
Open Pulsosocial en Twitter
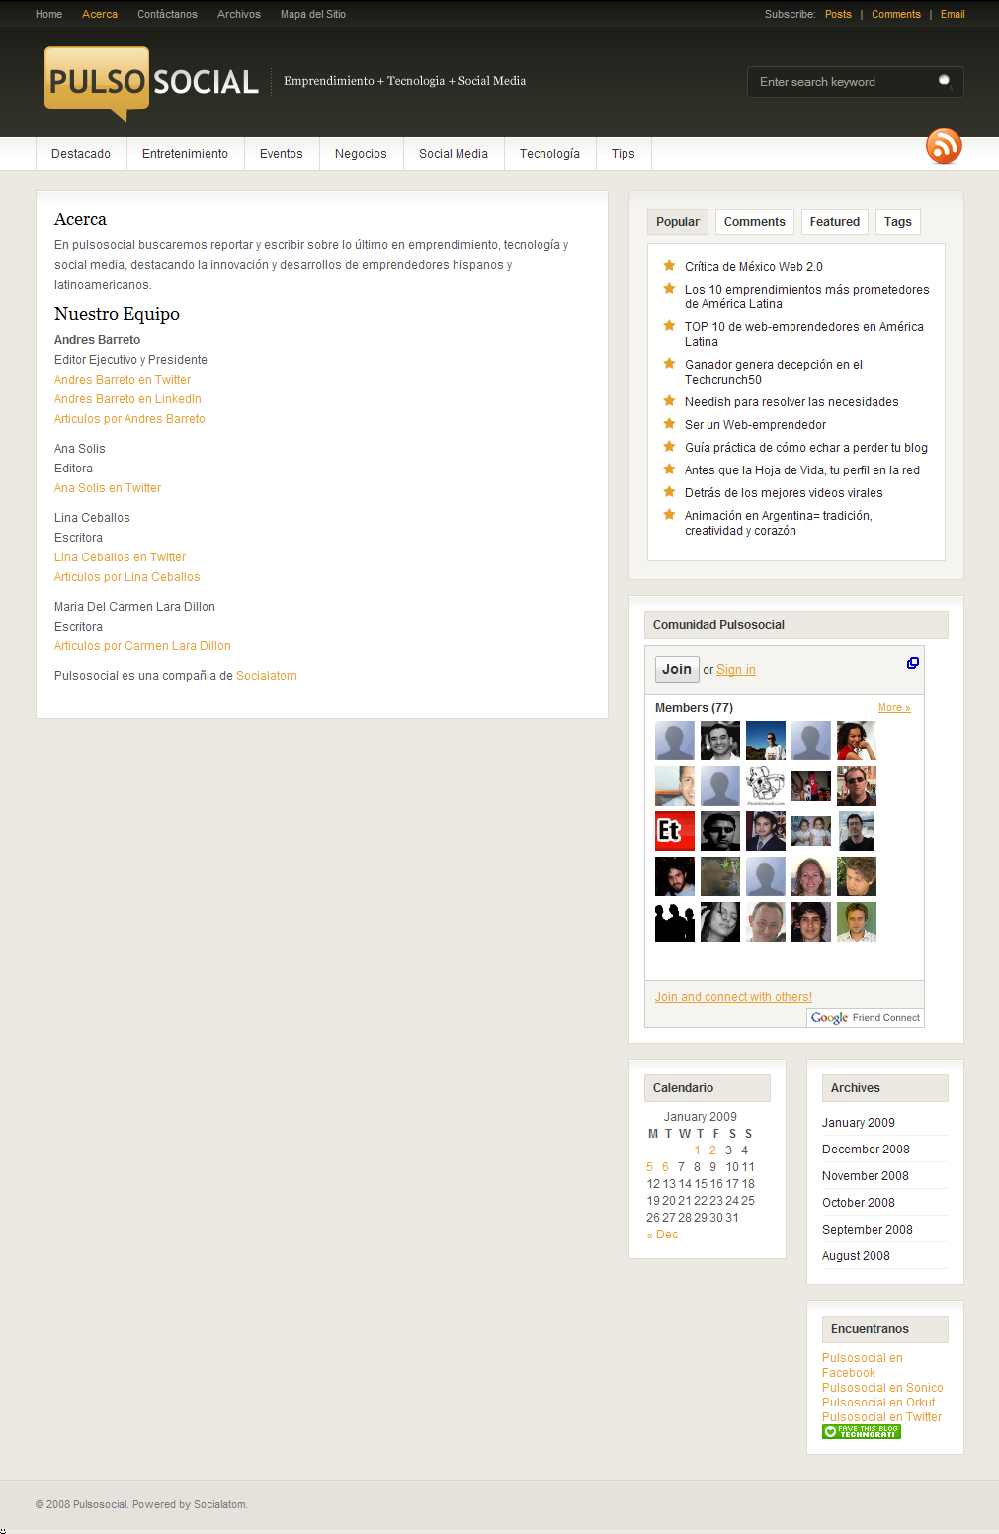pyautogui.click(x=881, y=1417)
